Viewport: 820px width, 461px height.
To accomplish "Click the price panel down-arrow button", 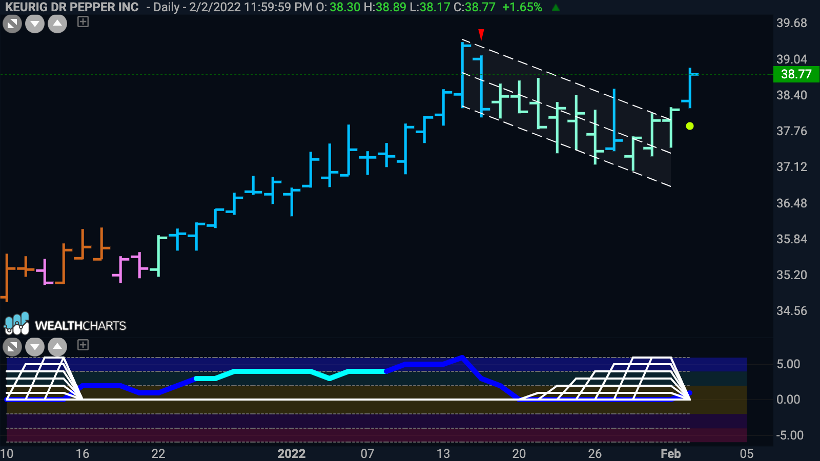I will pos(35,24).
